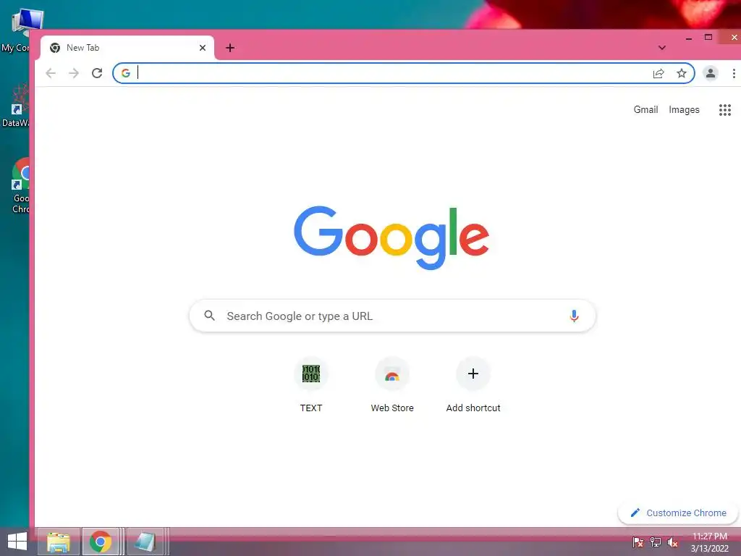Image resolution: width=741 pixels, height=556 pixels.
Task: Select the New Tab tab
Action: [x=127, y=48]
